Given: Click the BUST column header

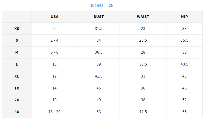Looking at the screenshot, I should [x=99, y=17].
